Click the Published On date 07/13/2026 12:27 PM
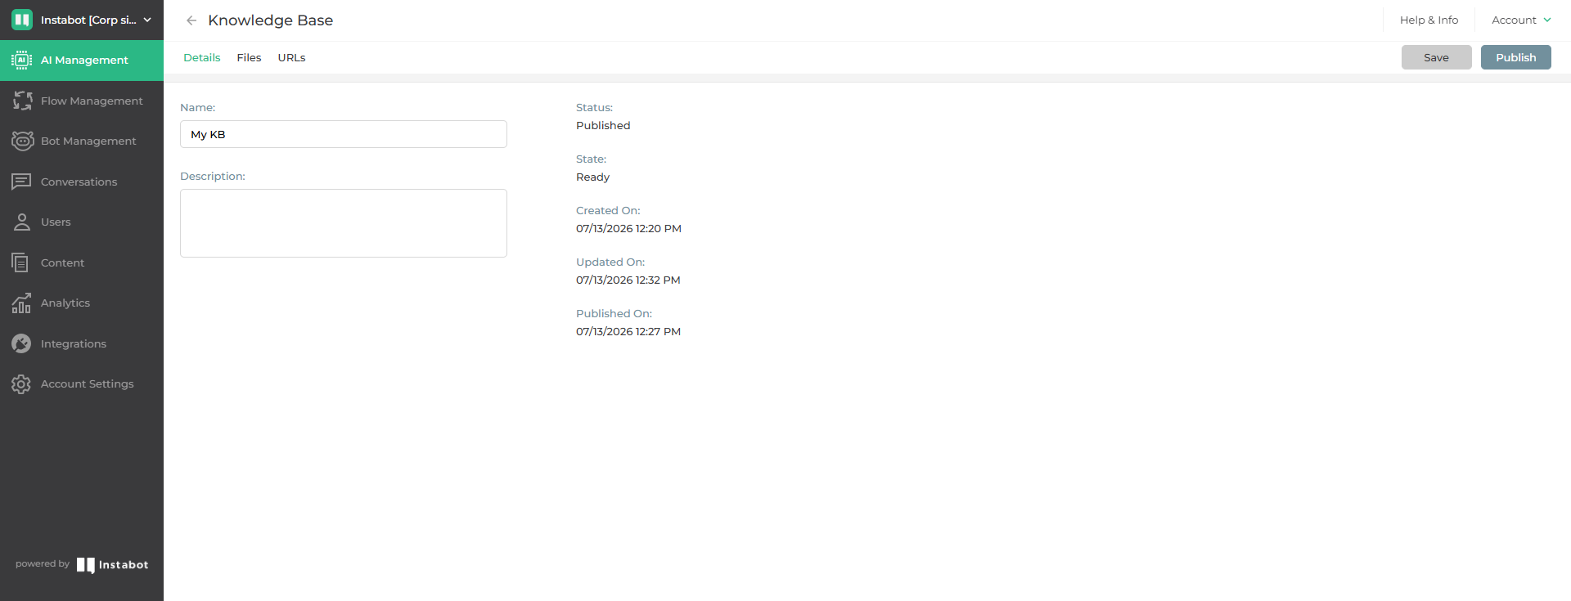This screenshot has height=601, width=1571. click(628, 331)
